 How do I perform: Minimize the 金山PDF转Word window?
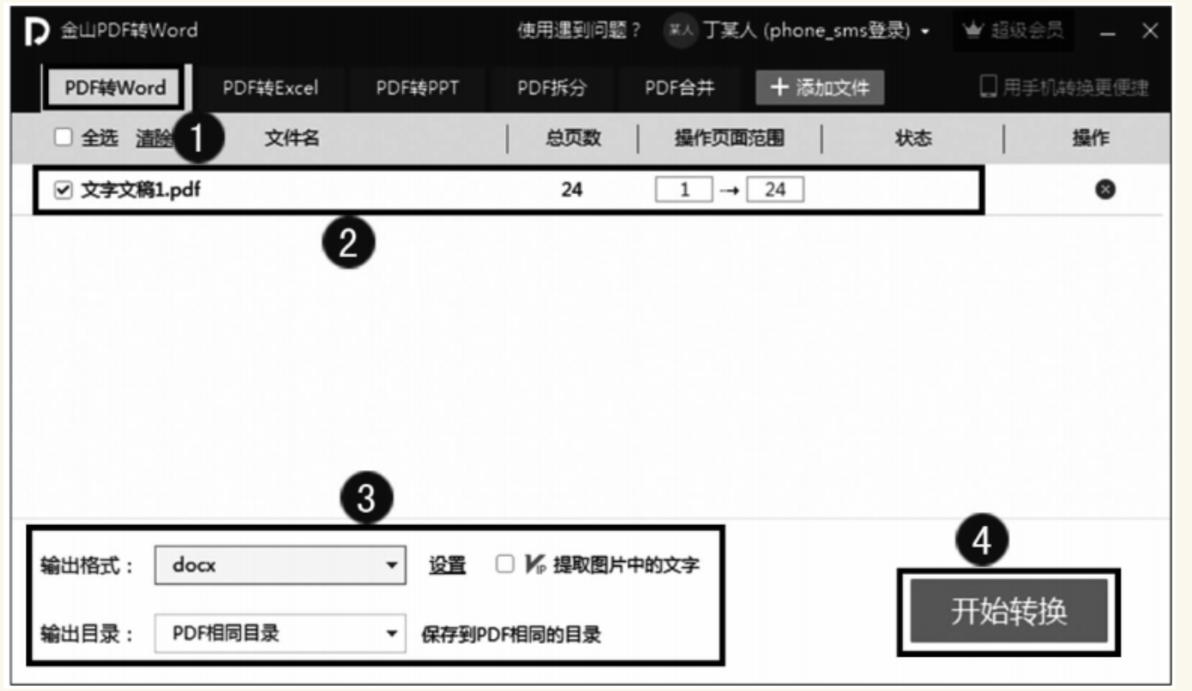1109,33
